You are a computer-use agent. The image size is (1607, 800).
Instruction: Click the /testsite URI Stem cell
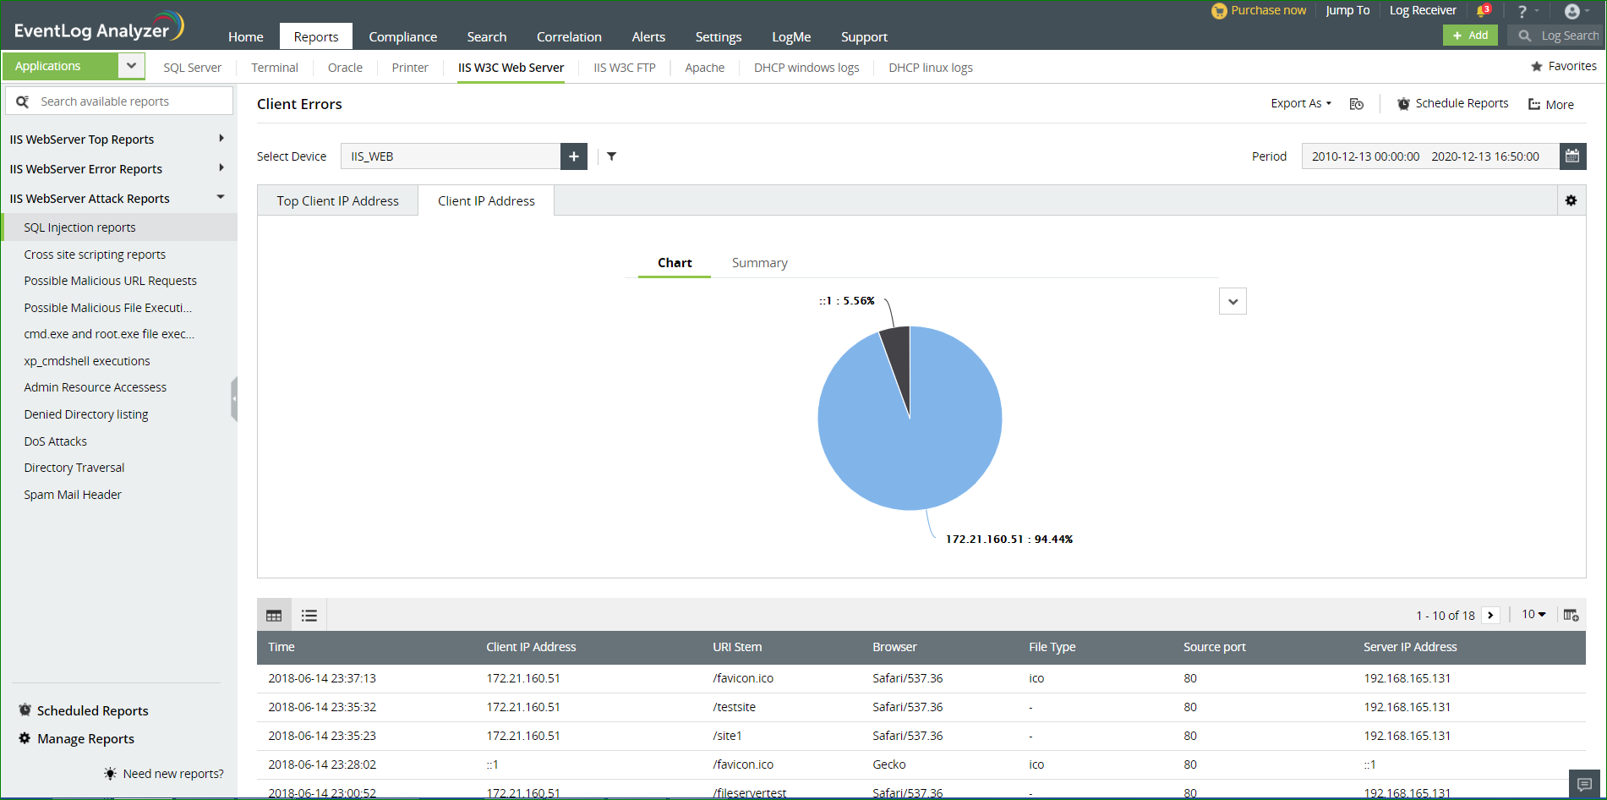click(735, 707)
